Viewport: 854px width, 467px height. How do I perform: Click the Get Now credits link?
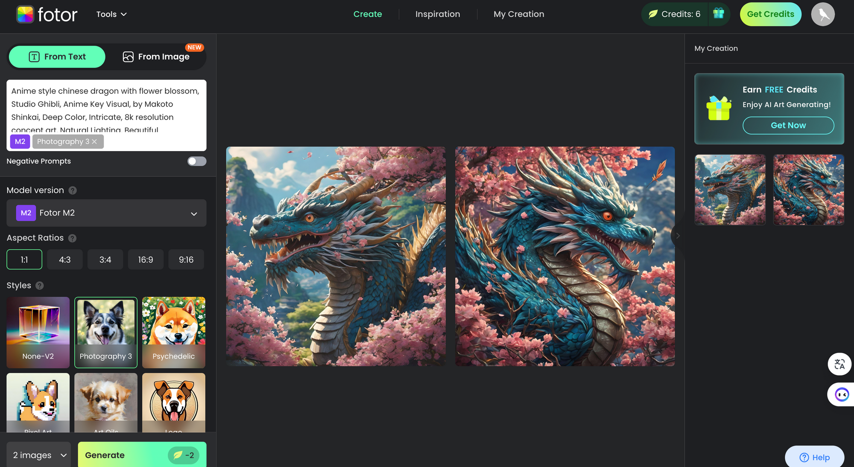click(x=788, y=126)
